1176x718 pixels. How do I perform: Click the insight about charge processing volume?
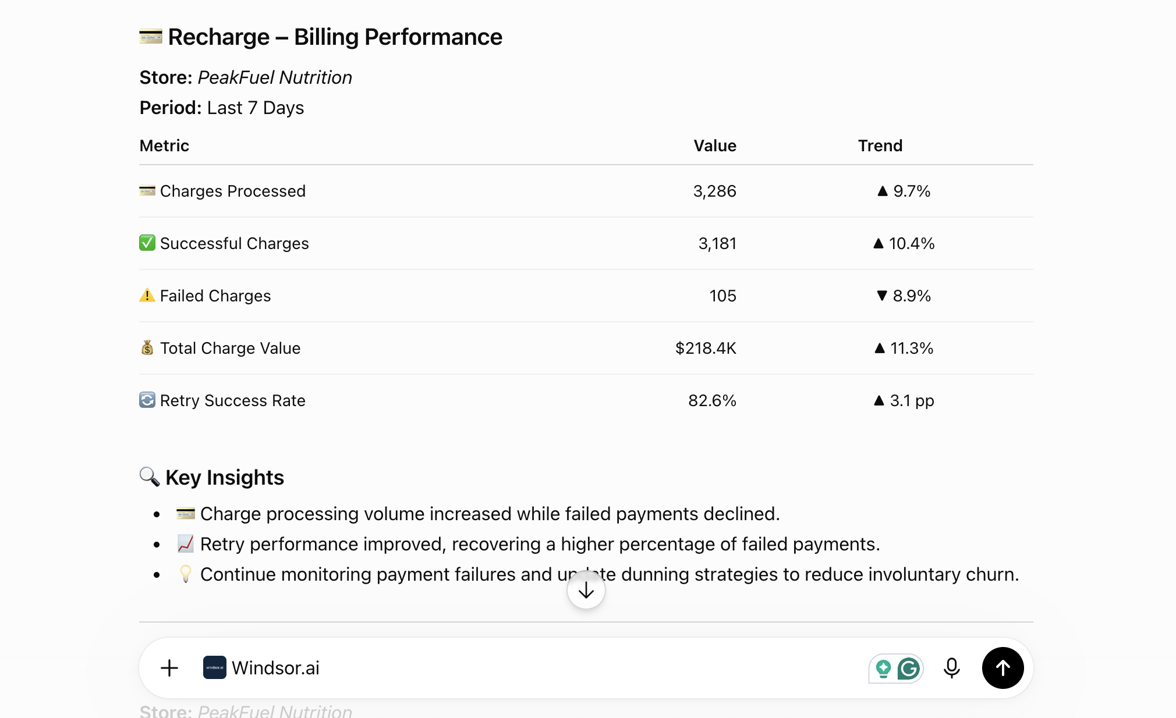490,514
